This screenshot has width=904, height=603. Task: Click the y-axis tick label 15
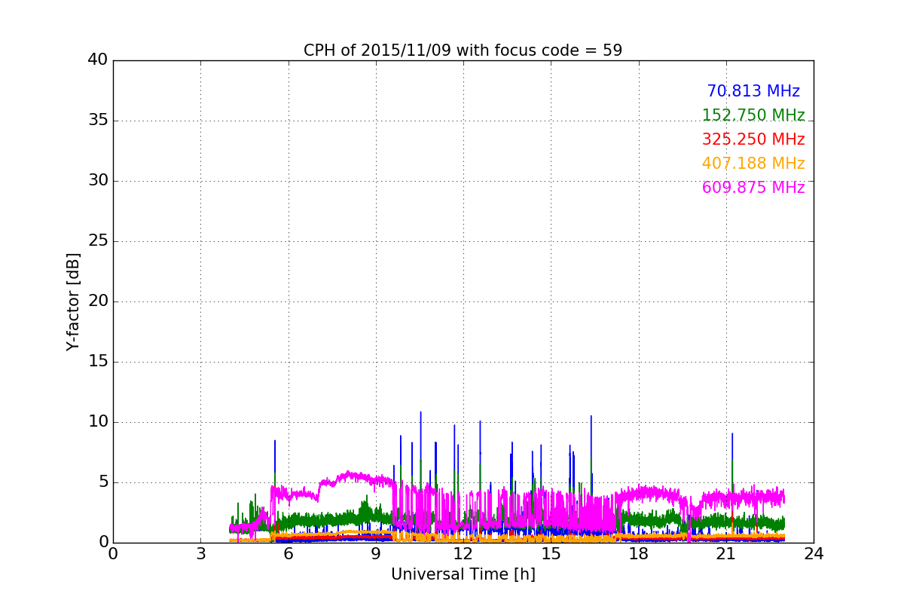pyautogui.click(x=98, y=362)
